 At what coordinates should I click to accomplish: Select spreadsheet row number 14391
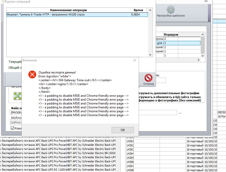(x=130, y=141)
